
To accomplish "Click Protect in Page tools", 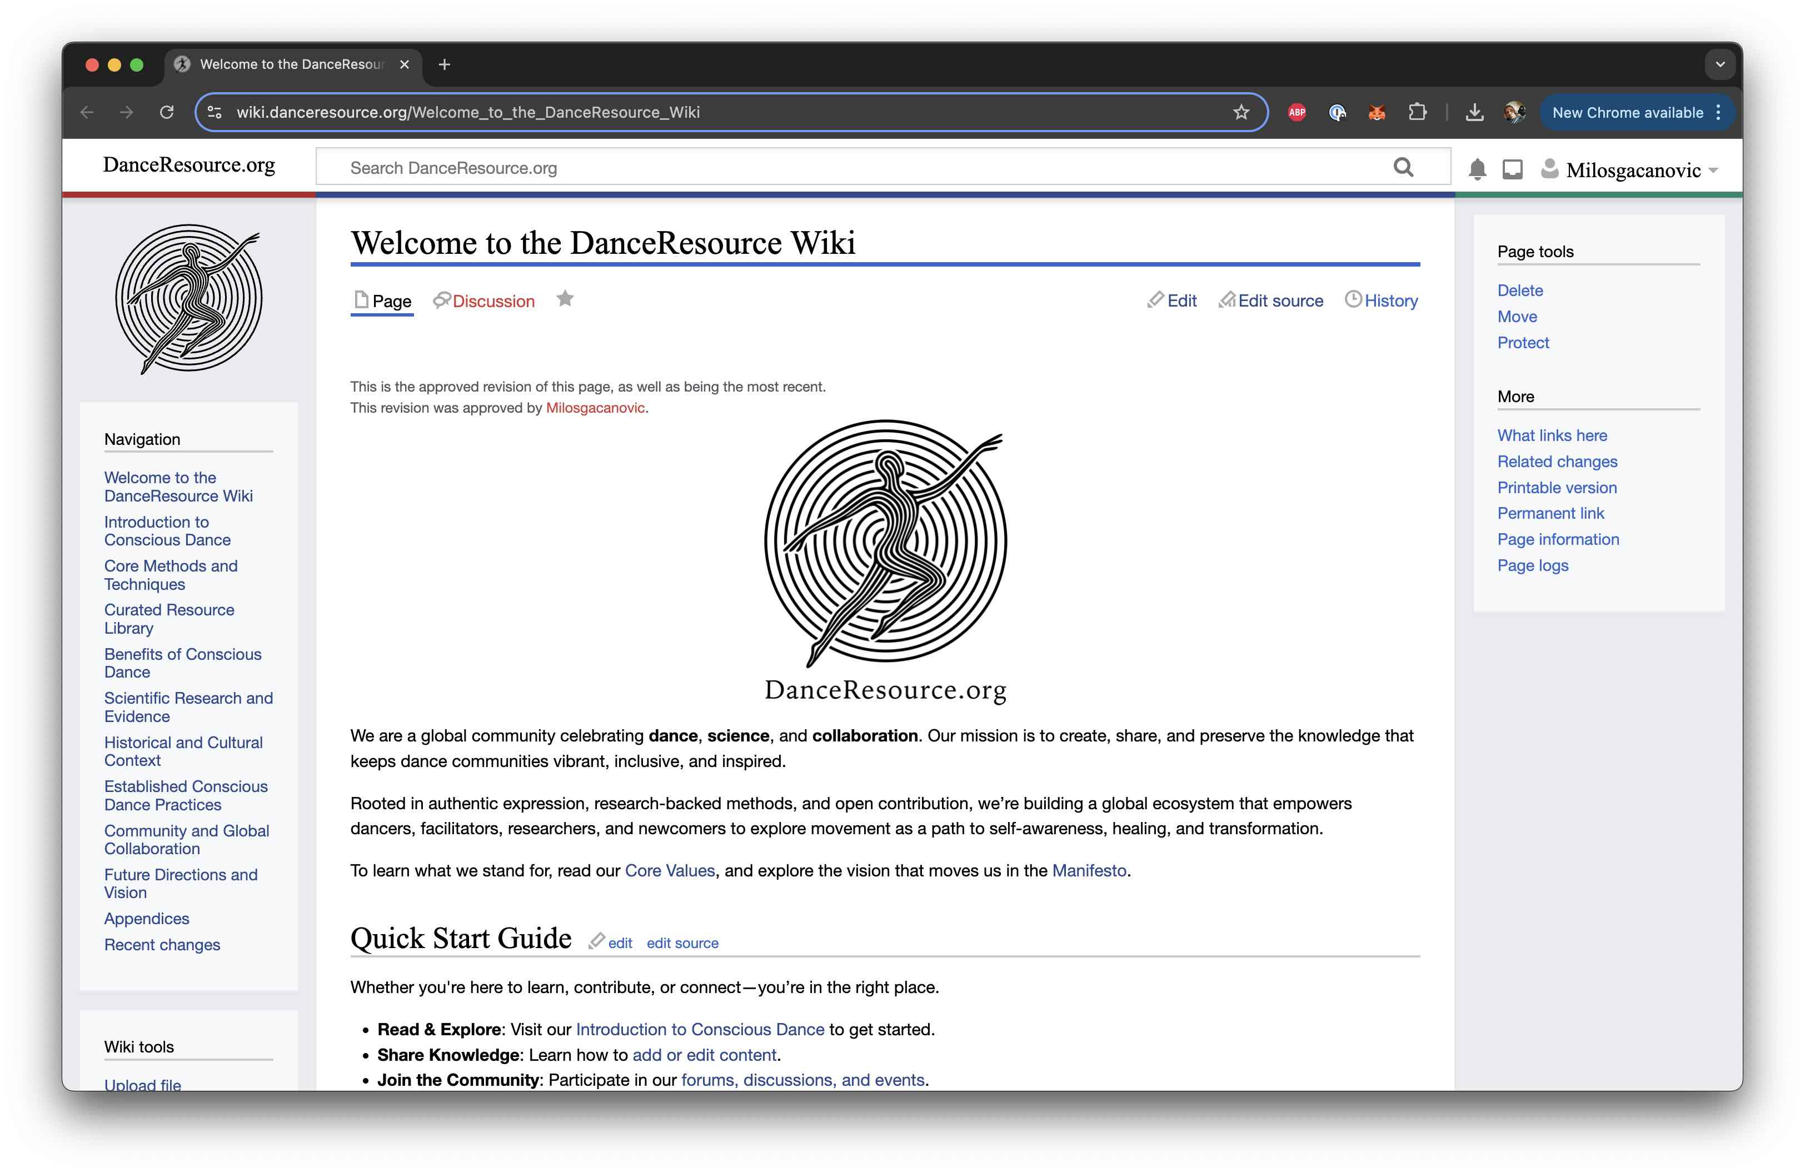I will click(x=1523, y=343).
